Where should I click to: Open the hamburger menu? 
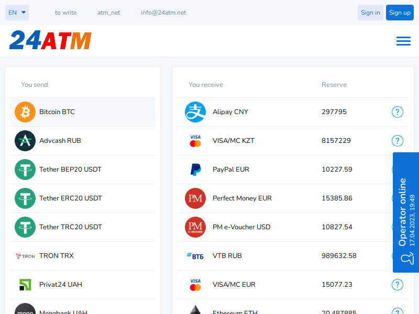click(403, 41)
